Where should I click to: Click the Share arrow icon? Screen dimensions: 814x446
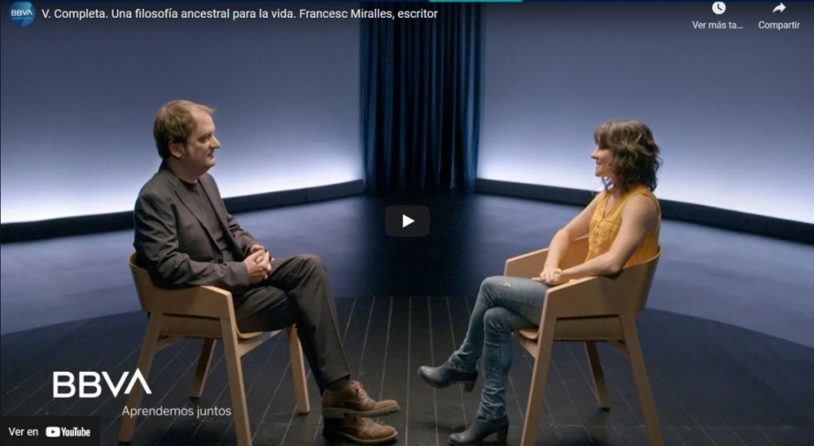779,8
